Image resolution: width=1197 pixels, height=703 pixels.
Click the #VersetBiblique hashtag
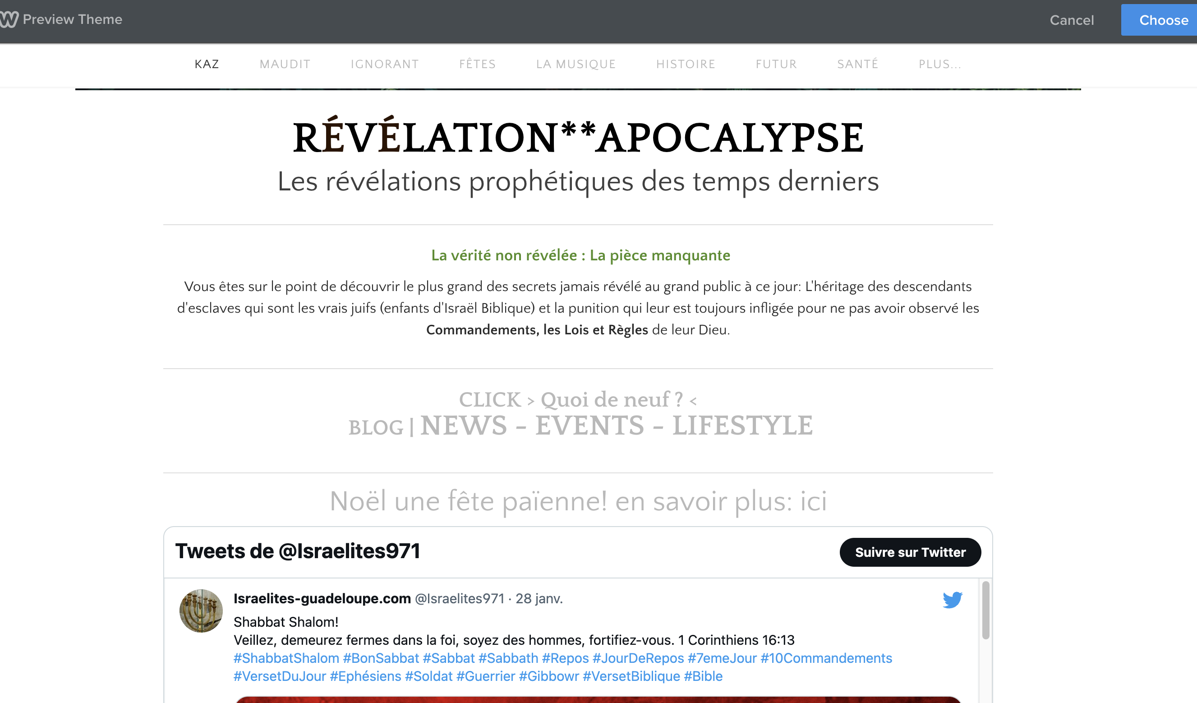coord(631,676)
